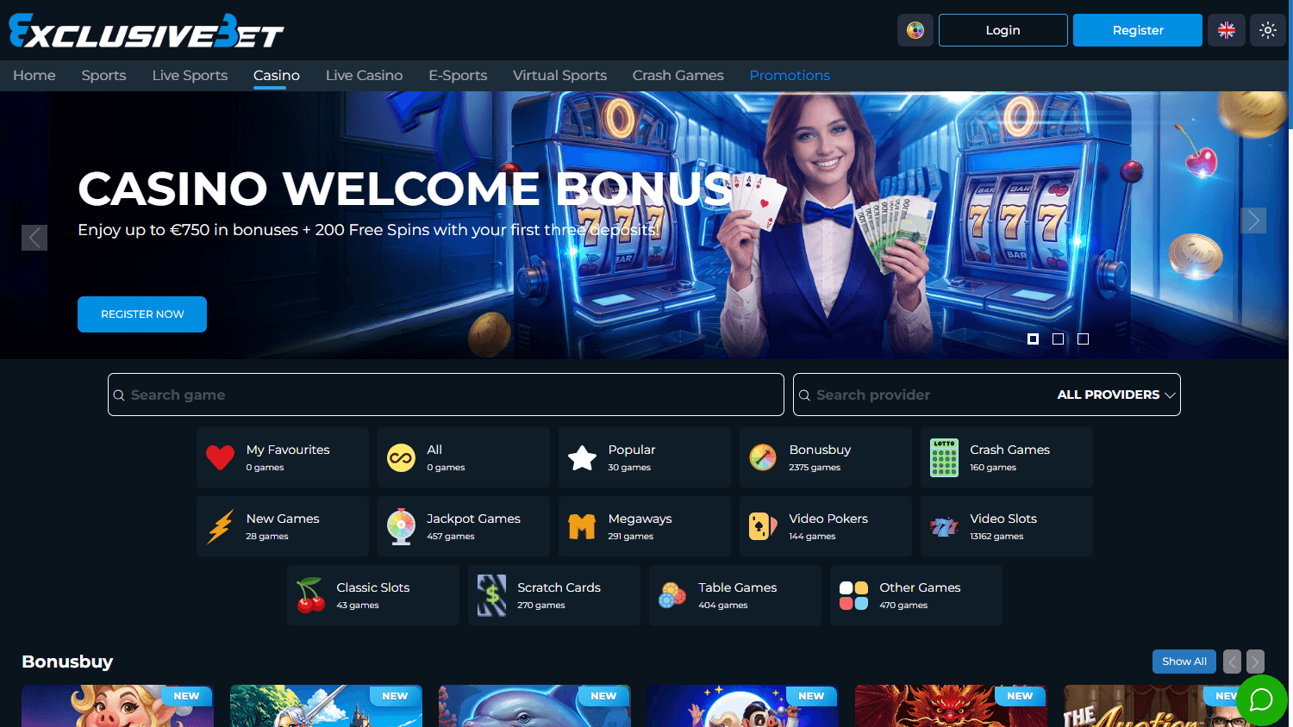Click the Crash Games lotto ticket icon
The height and width of the screenshot is (727, 1293).
pyautogui.click(x=944, y=457)
